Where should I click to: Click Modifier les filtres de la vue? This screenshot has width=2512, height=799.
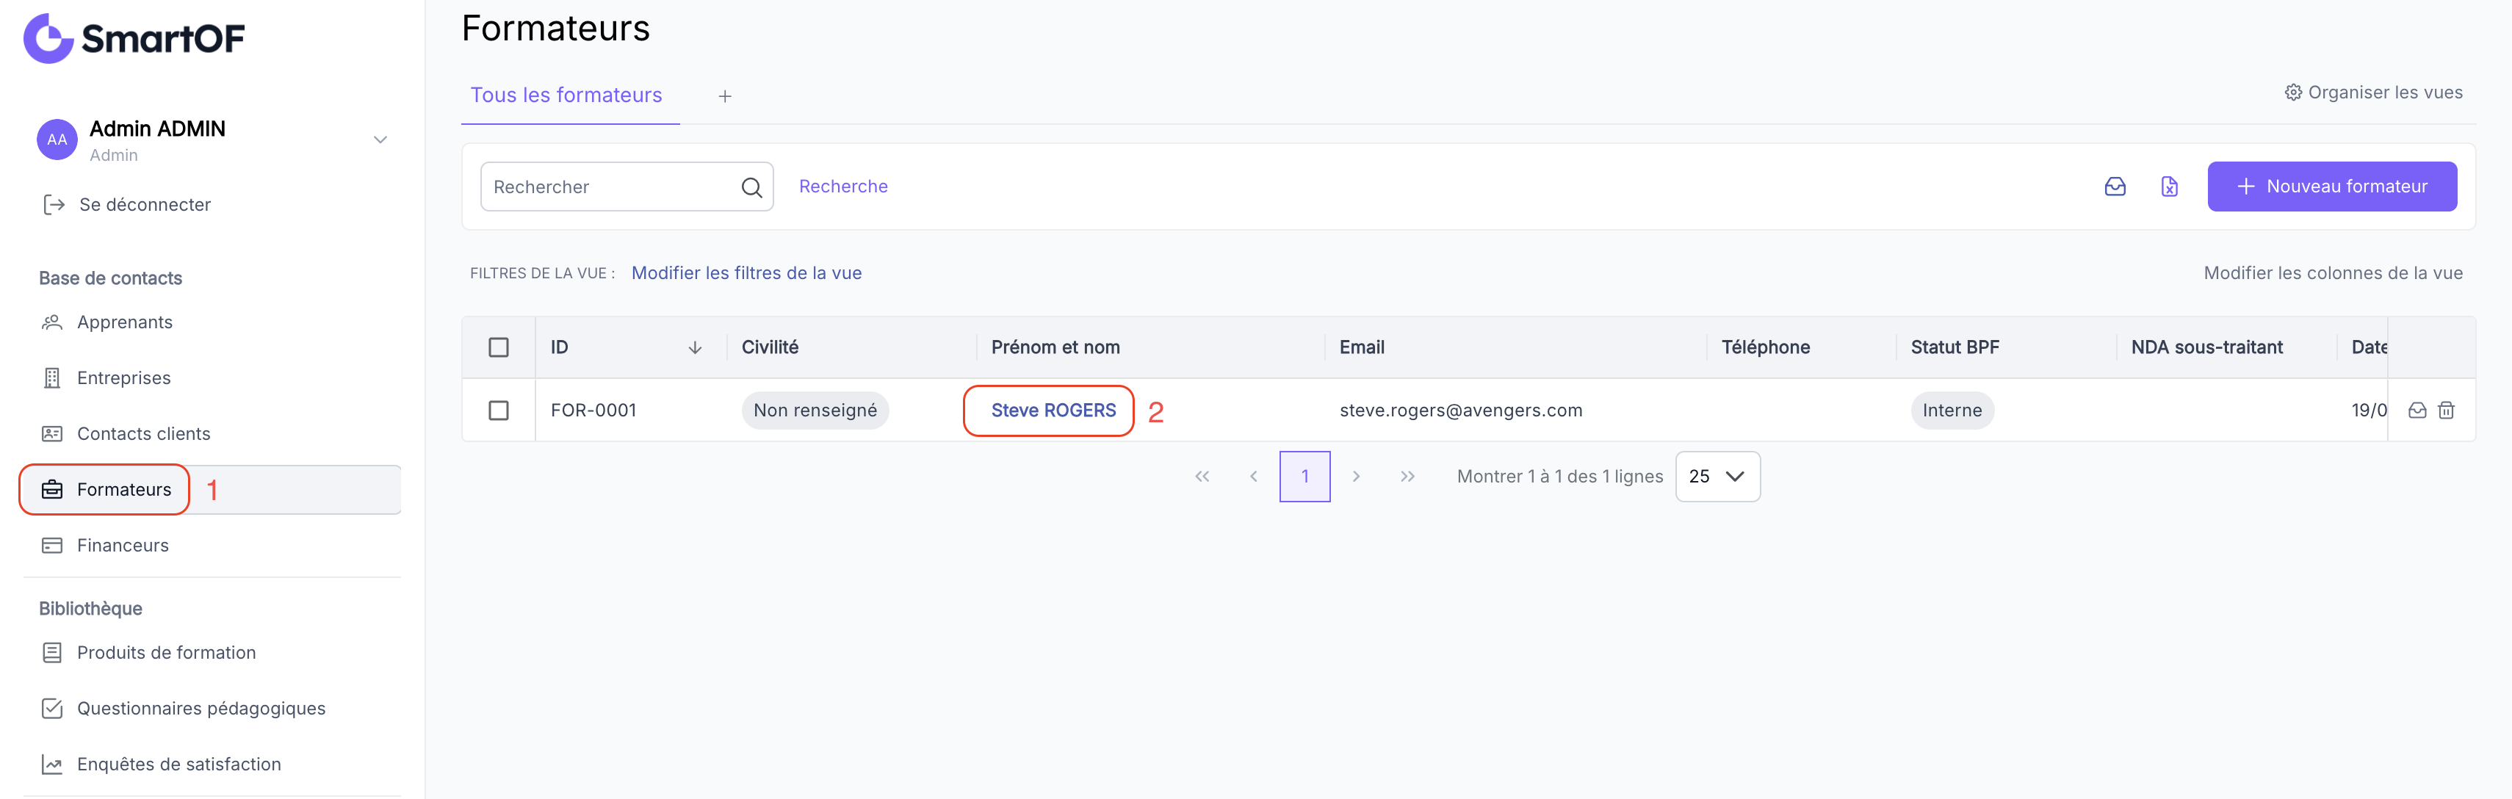coord(746,273)
